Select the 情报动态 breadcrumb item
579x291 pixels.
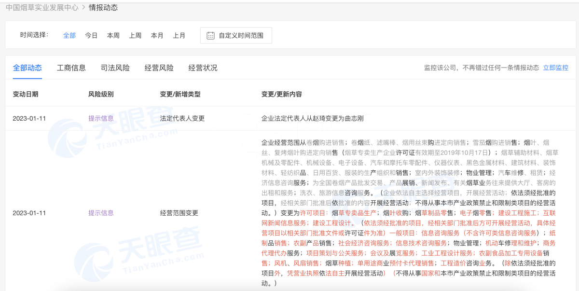103,7
